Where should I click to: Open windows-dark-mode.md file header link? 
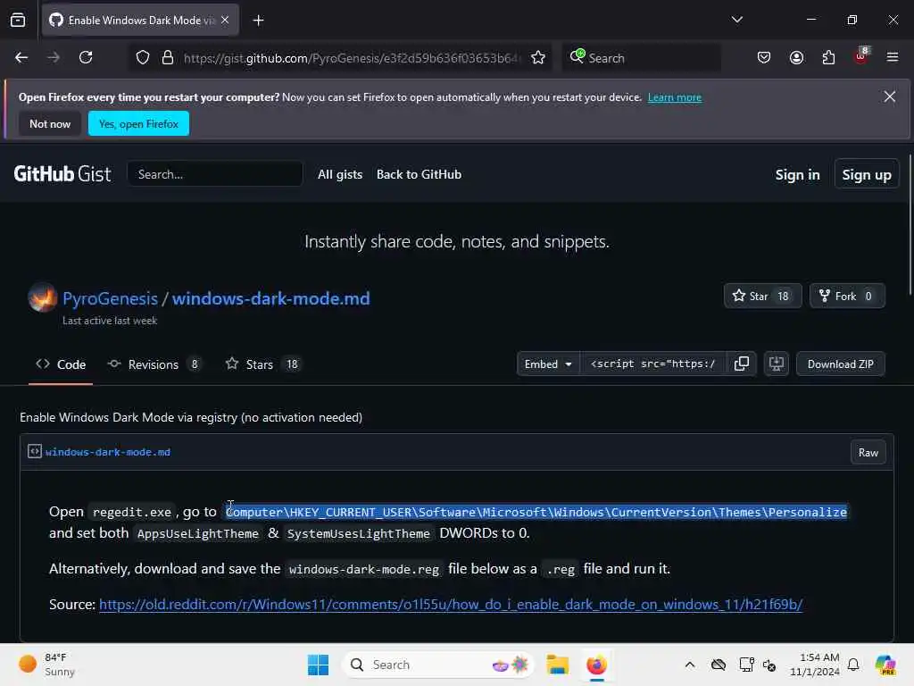[108, 452]
